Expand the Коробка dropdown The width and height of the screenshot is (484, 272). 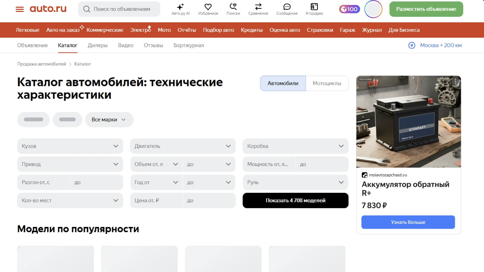coord(295,146)
